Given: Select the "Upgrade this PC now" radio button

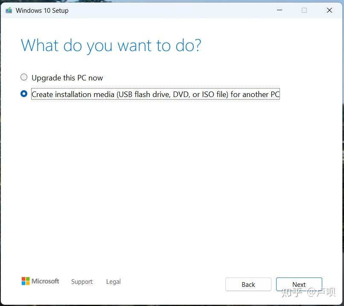Looking at the screenshot, I should (24, 77).
